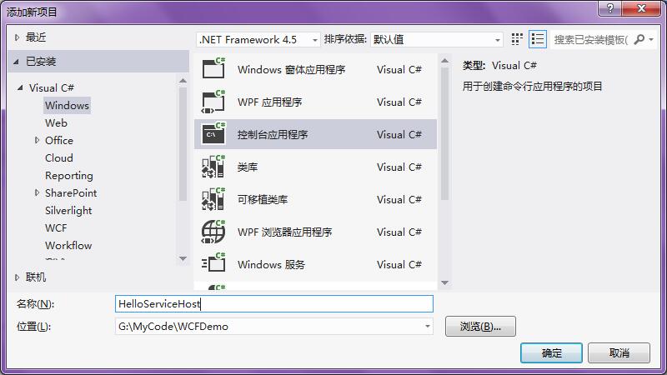
Task: Select the Workflow category
Action: click(x=68, y=245)
